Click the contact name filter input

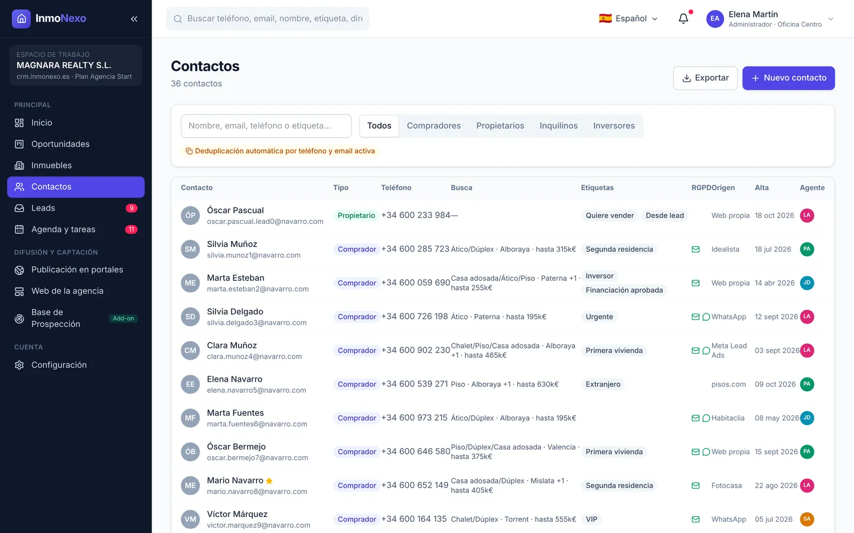click(266, 126)
